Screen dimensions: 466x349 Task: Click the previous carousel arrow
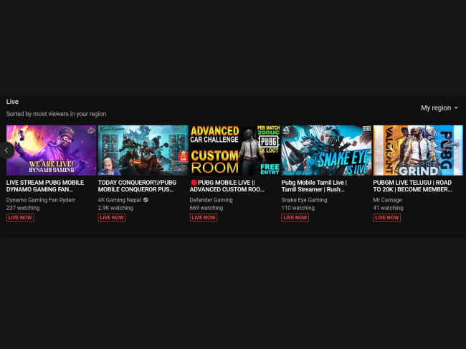click(x=6, y=150)
